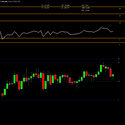Click the high value 'H: 12.00'
125x125 pixels.
pos(65,5)
